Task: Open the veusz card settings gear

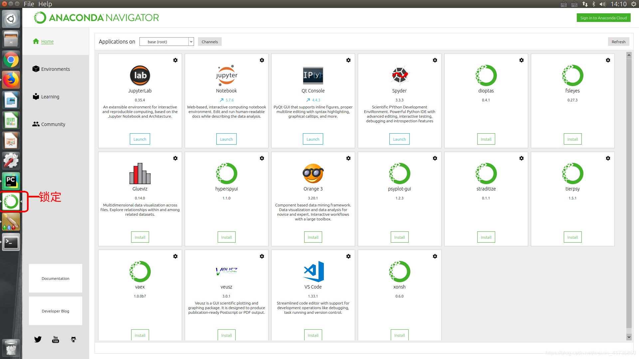Action: tap(262, 256)
